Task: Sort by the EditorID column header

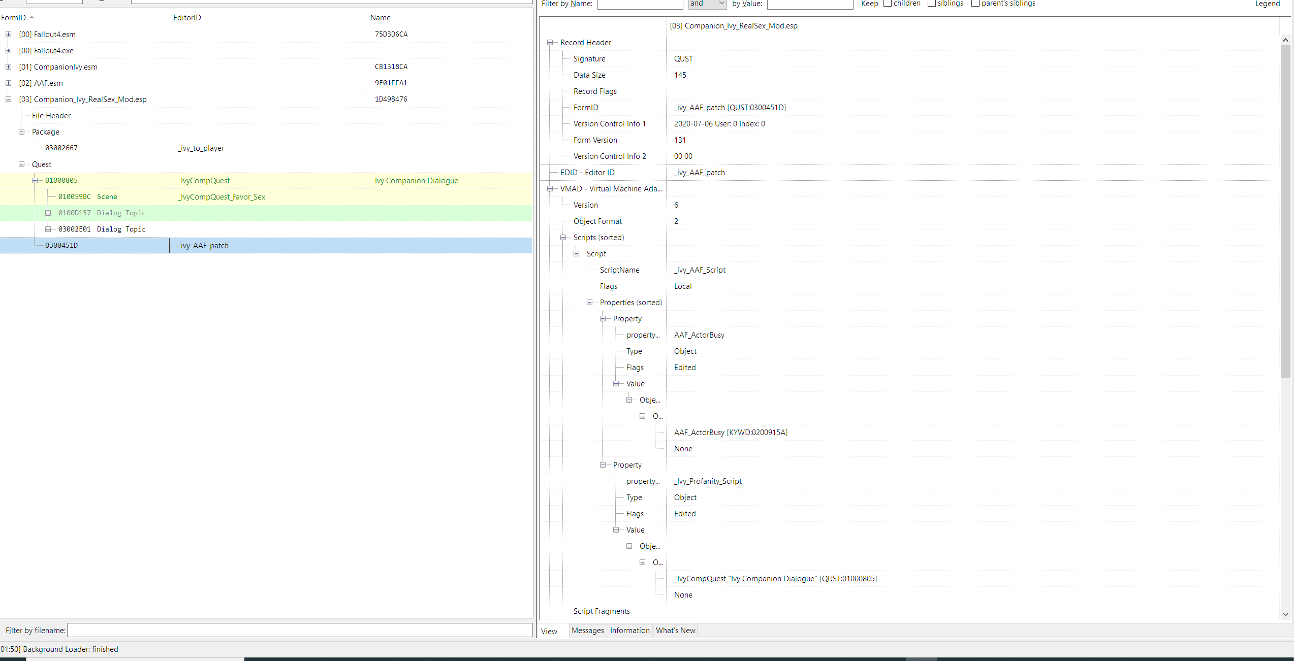Action: point(268,18)
